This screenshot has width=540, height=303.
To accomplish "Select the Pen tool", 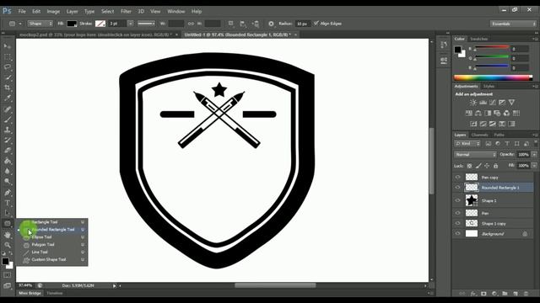I will pos(8,193).
